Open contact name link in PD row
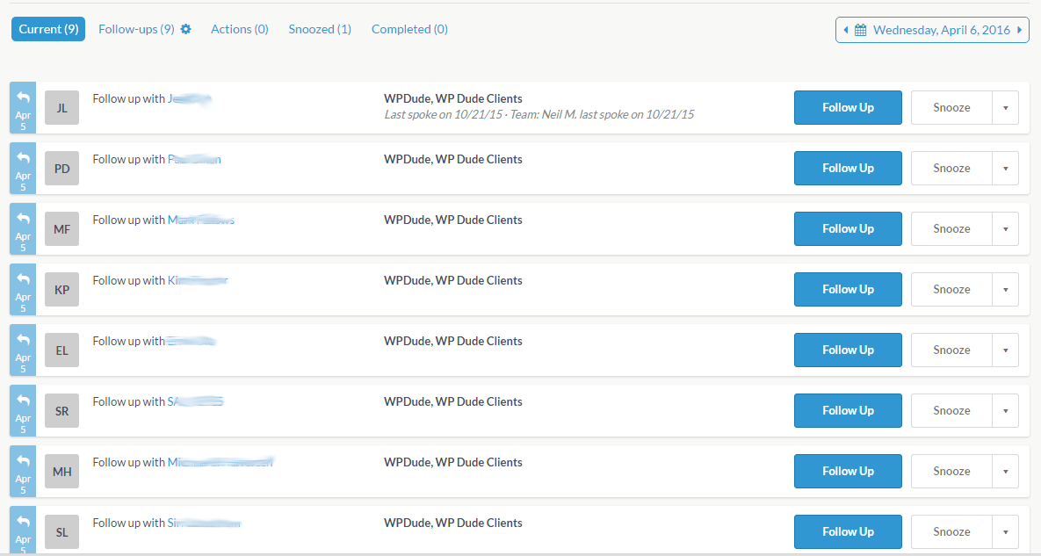The width and height of the screenshot is (1041, 556). click(194, 159)
